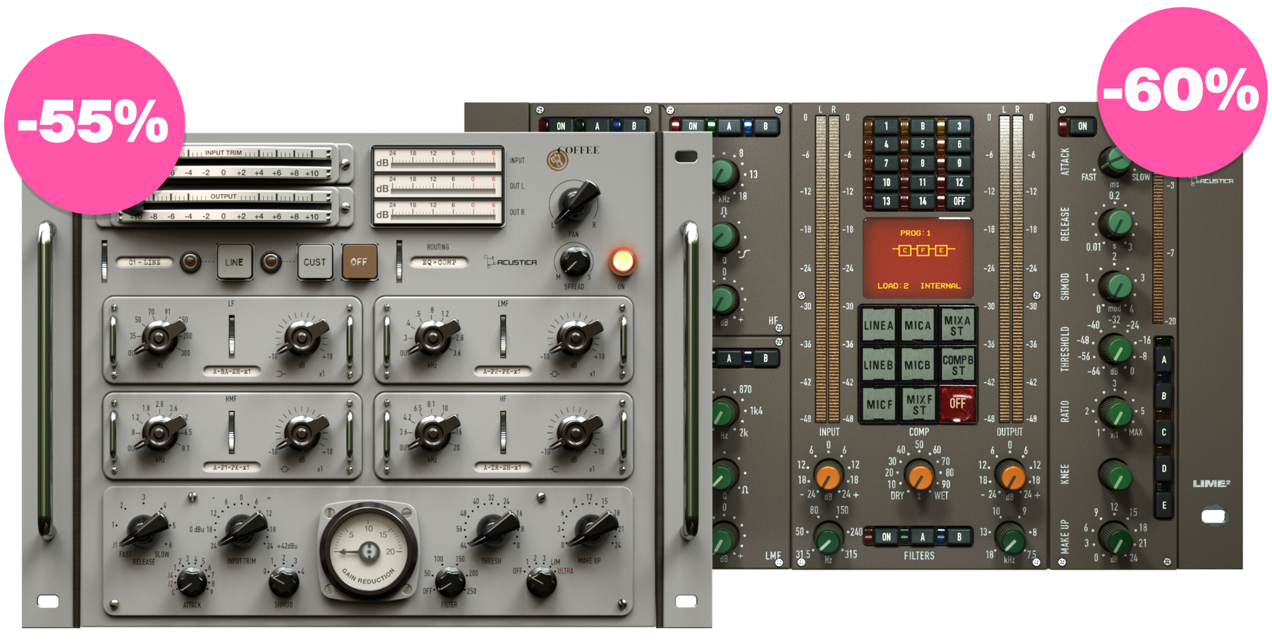Select the MIC B source button in Lime2
1272x642 pixels.
[918, 364]
